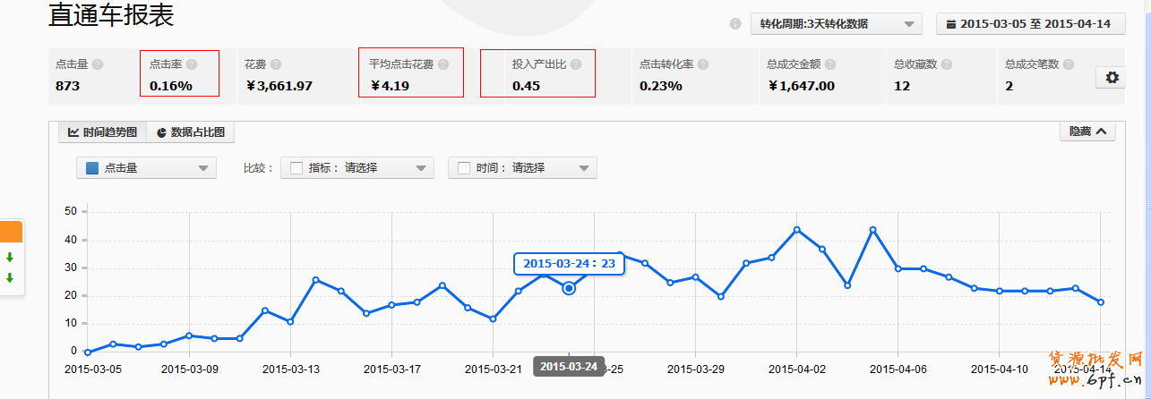Open the 点击量 metric dropdown
1151x399 pixels.
(146, 167)
